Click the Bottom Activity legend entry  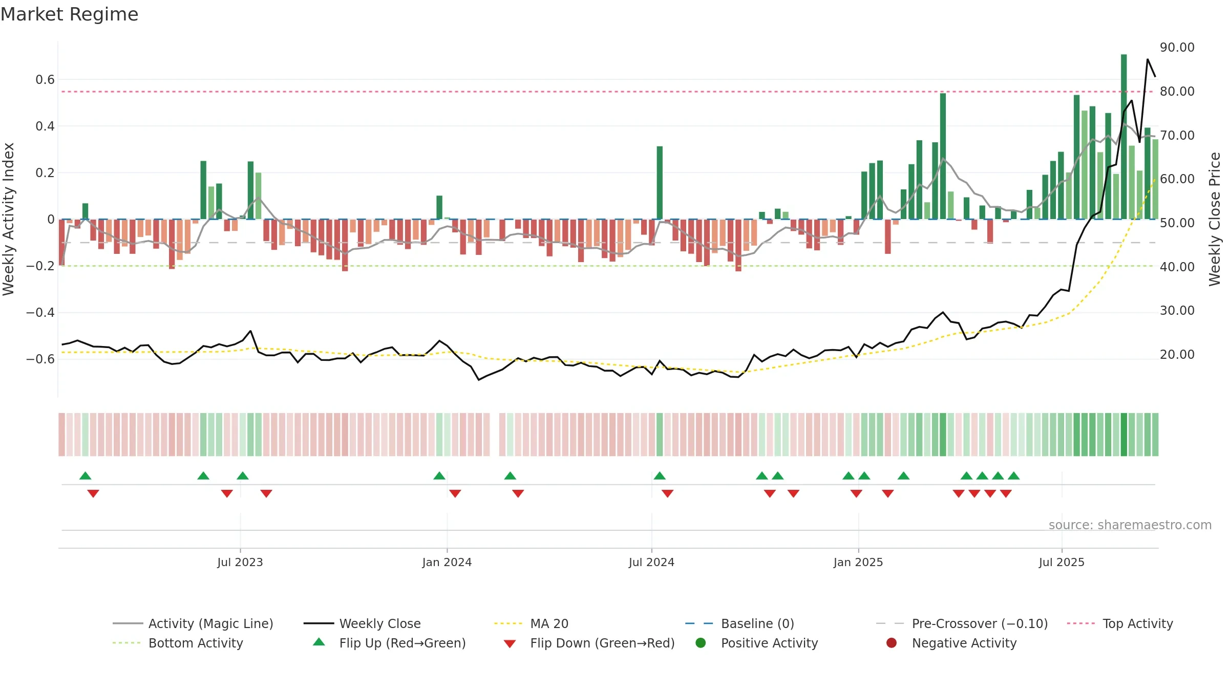tap(178, 643)
